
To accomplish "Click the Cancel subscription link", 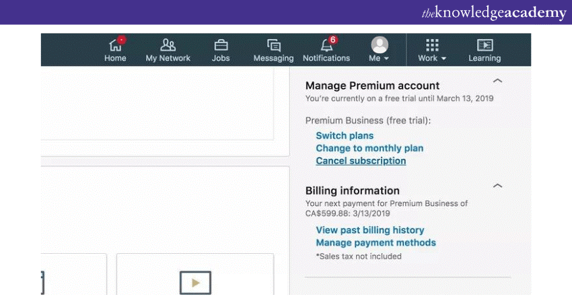I will 361,161.
